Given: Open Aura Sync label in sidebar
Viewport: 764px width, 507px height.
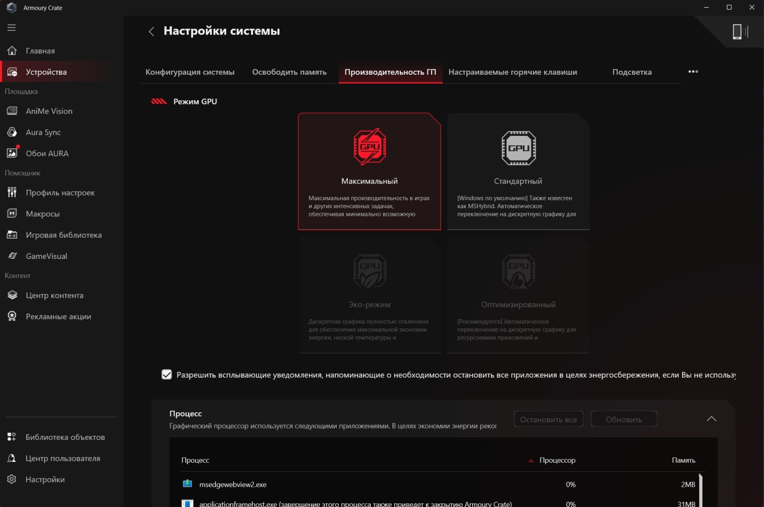Looking at the screenshot, I should tap(43, 132).
